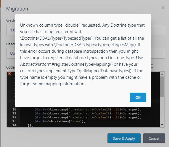Click the code editor vertical scrollbar thumb
Screen dimensions: 169x147
point(162,87)
